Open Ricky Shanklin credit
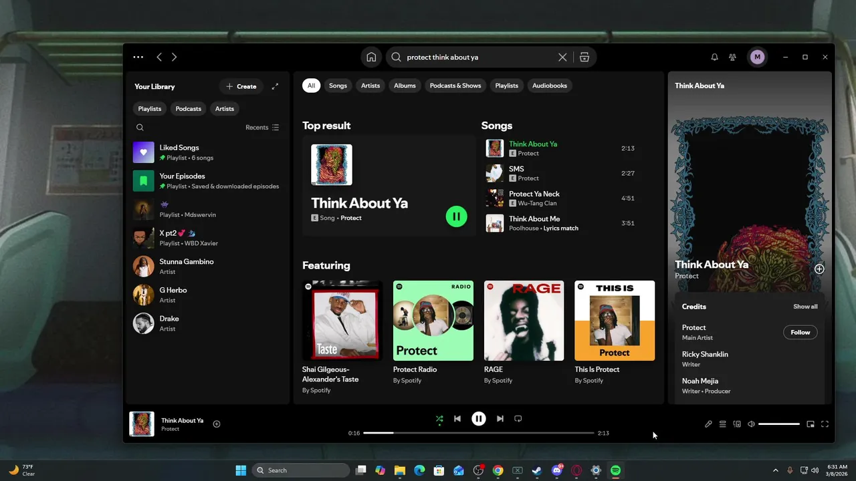Image resolution: width=856 pixels, height=481 pixels. click(705, 355)
